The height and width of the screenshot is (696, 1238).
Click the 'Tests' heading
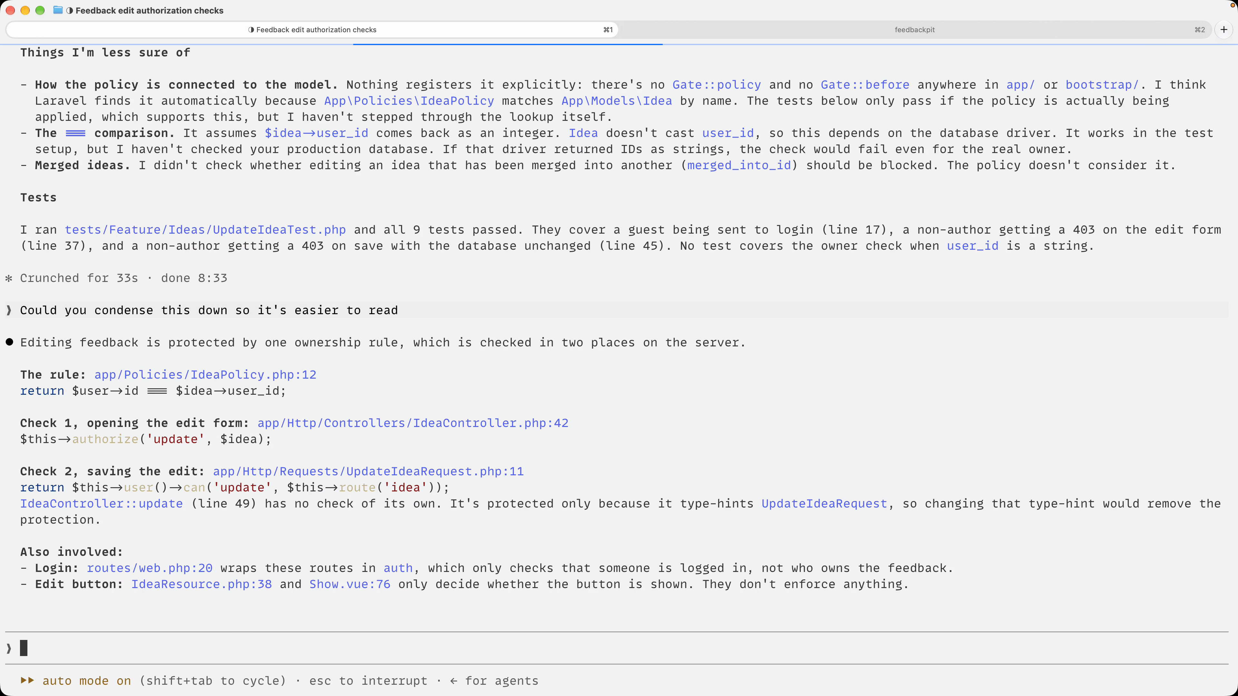[38, 198]
